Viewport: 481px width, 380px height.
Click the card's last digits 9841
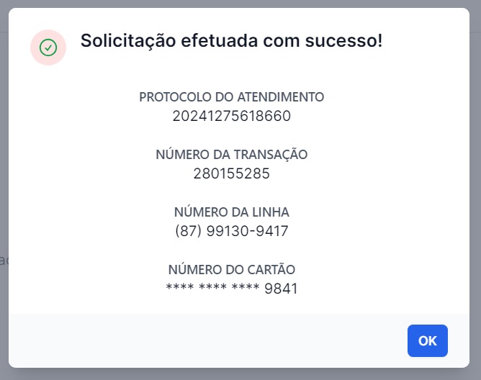(281, 289)
